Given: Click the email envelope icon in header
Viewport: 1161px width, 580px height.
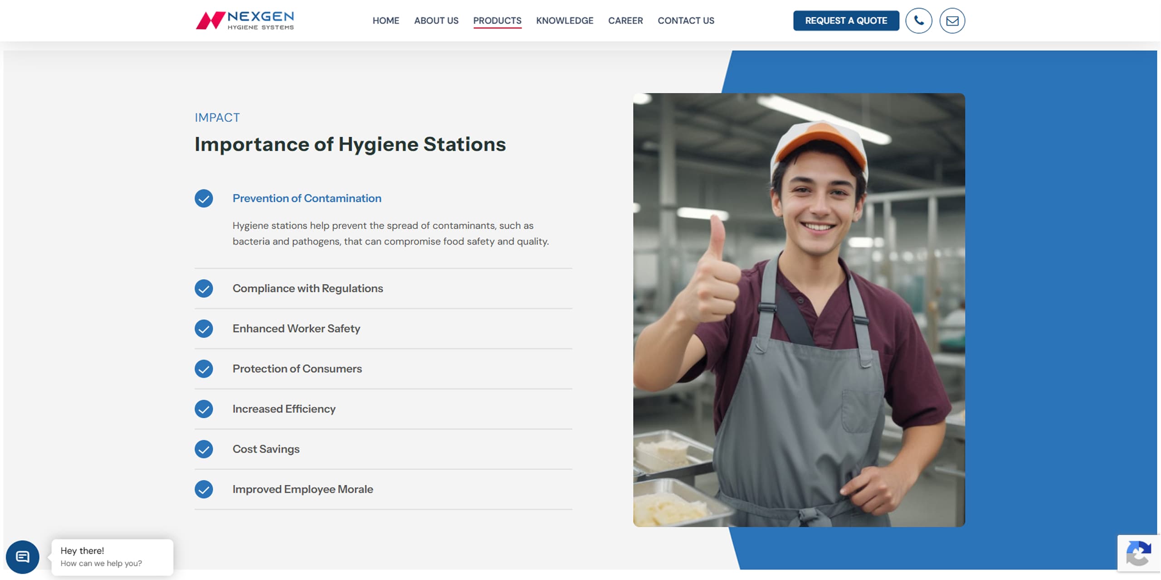Looking at the screenshot, I should coord(952,20).
